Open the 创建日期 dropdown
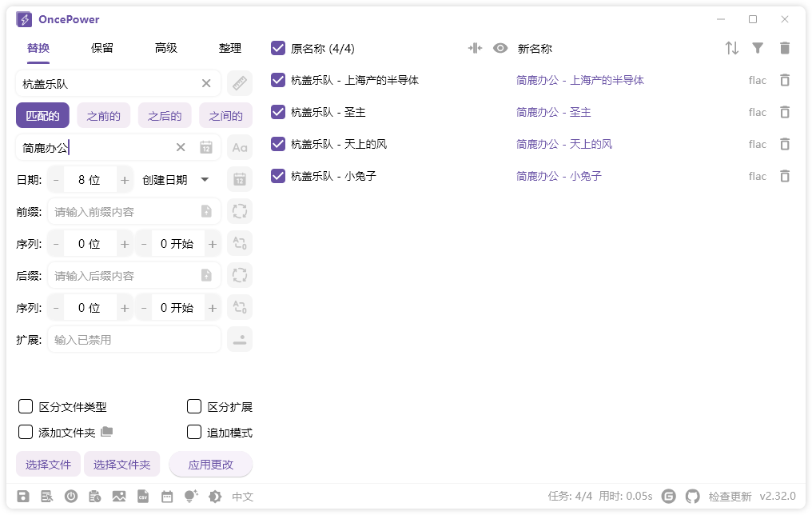Image resolution: width=812 pixels, height=515 pixels. 177,179
